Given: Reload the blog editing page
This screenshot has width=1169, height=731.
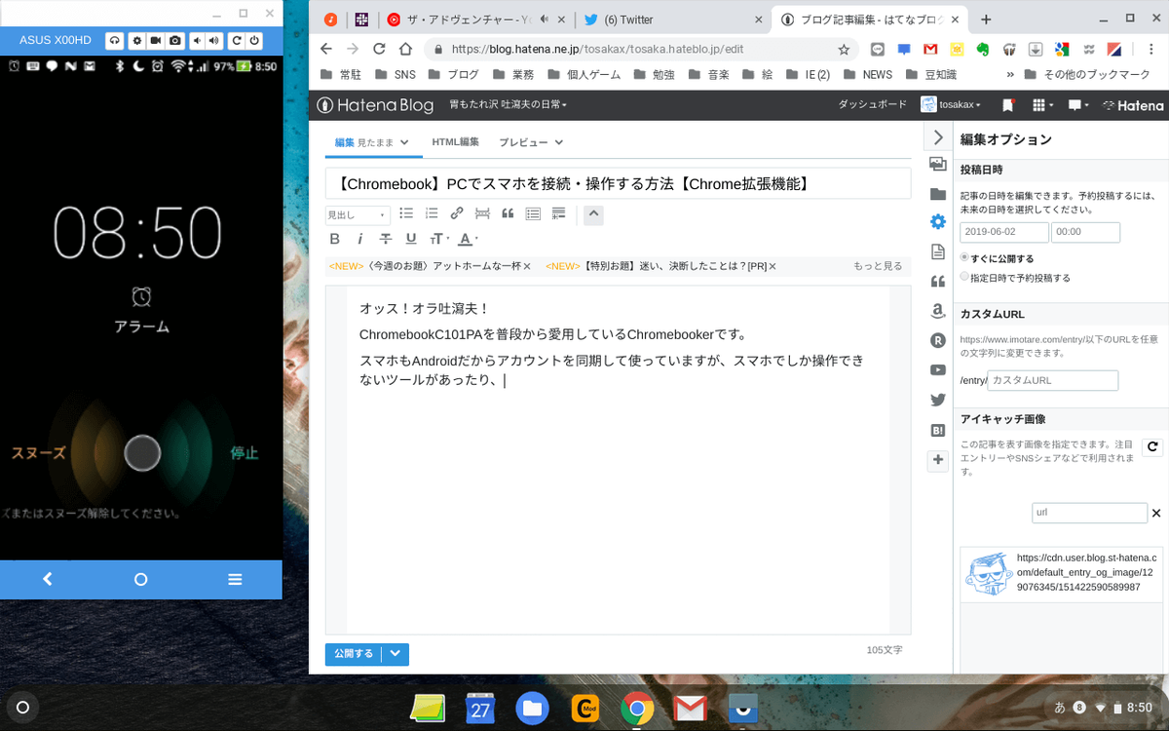Looking at the screenshot, I should pyautogui.click(x=379, y=49).
